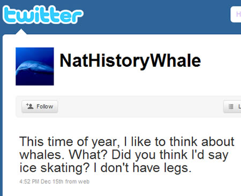Click the "from" text beside the timestamp

coord(71,182)
